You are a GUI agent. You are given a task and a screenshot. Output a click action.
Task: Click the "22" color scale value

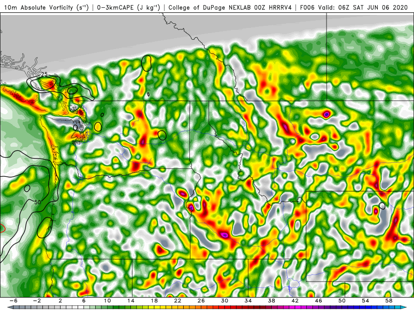[178, 301]
